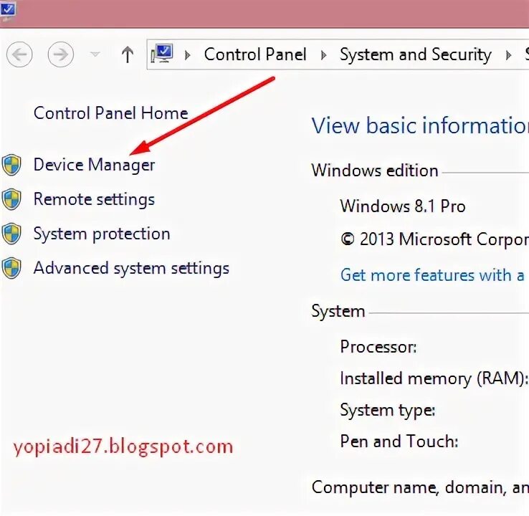The height and width of the screenshot is (516, 529).
Task: Click the window icon in title bar
Action: point(9,10)
